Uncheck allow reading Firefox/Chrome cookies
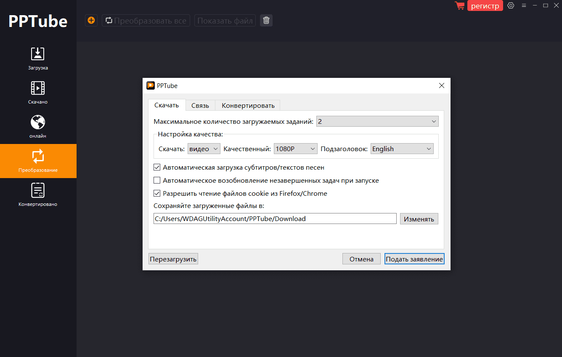562x357 pixels. pyautogui.click(x=157, y=194)
